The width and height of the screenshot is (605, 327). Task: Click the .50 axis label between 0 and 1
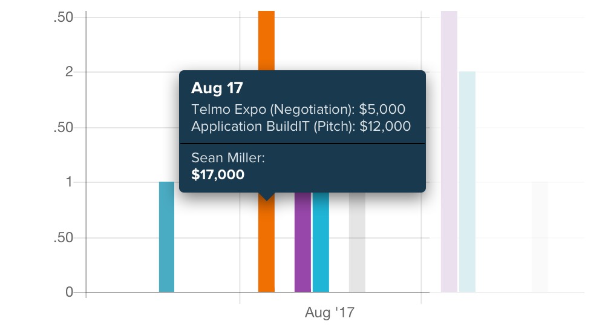click(64, 237)
